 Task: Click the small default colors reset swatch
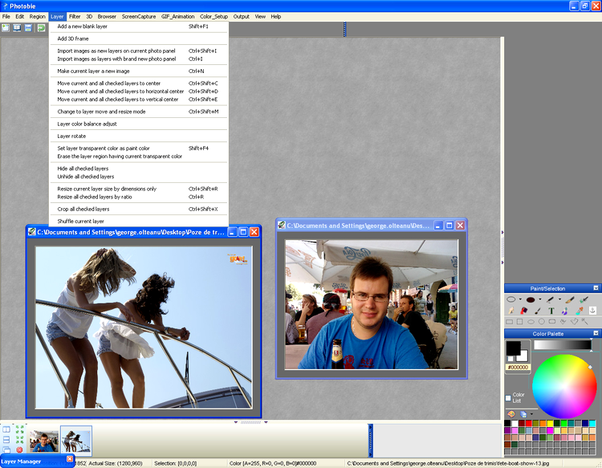click(510, 359)
